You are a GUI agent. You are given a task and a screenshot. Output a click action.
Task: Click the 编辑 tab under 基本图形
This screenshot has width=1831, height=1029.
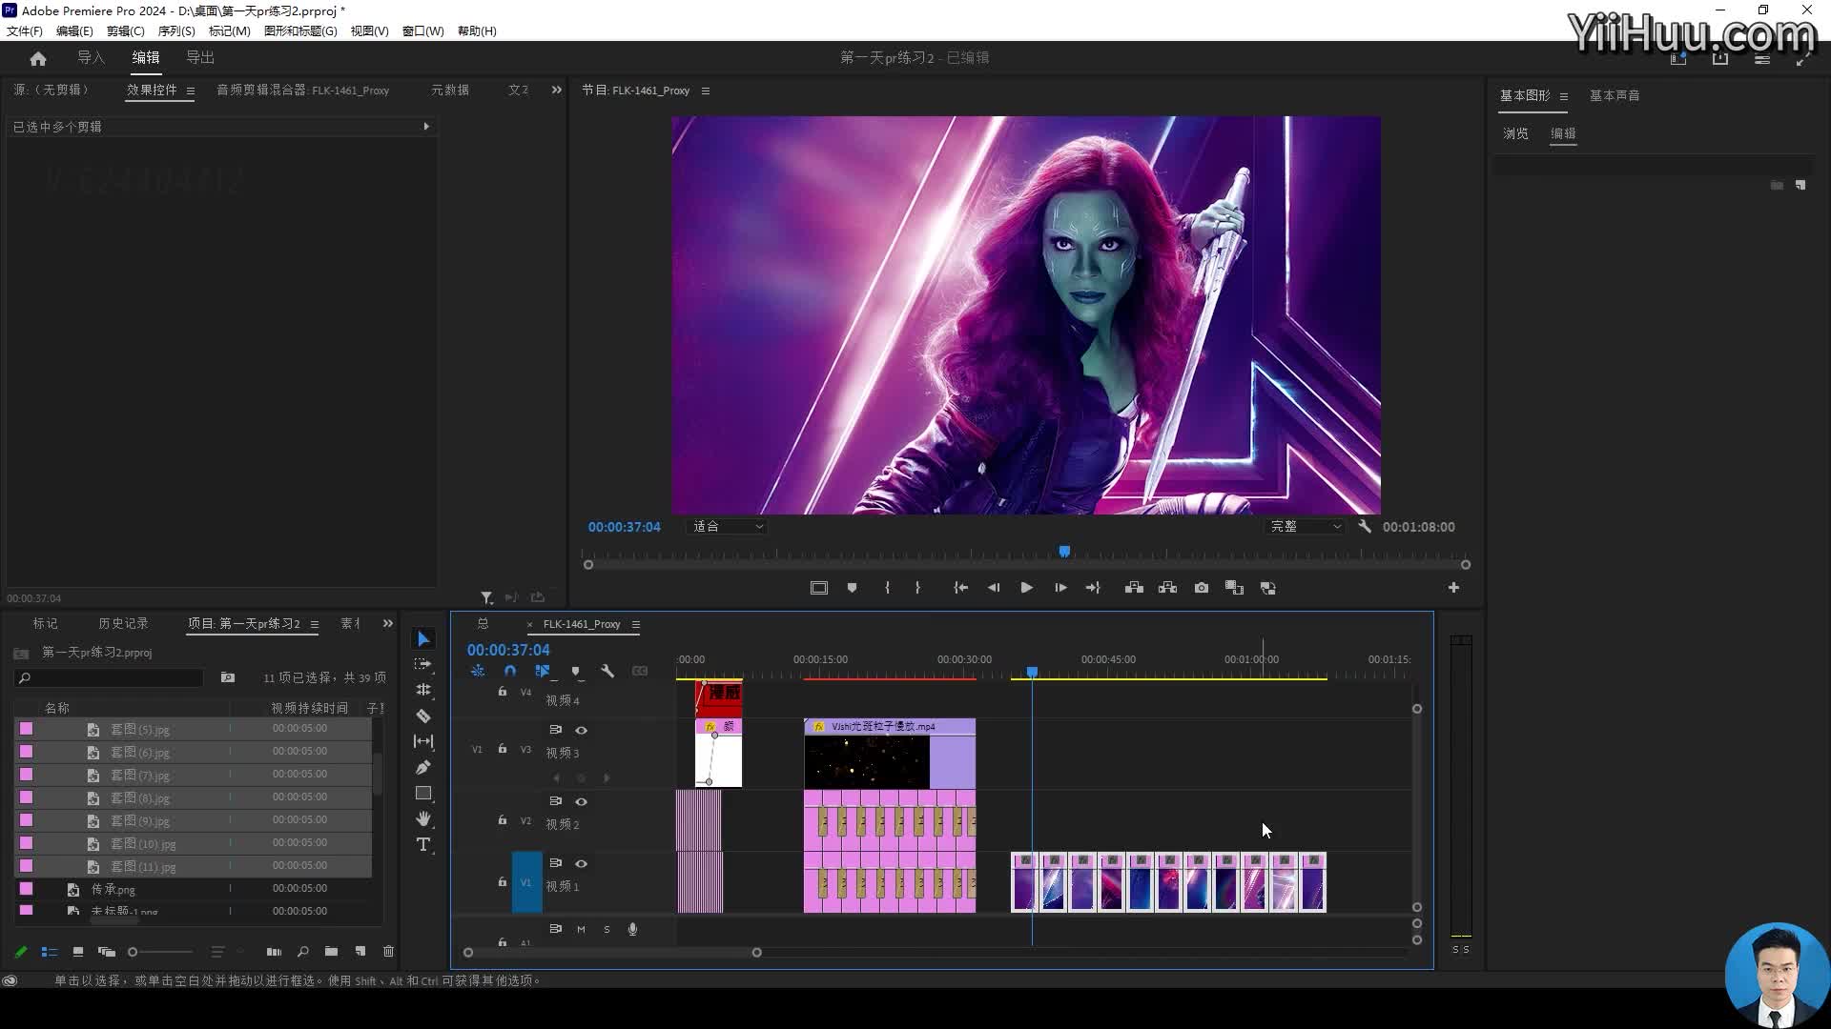pos(1563,133)
